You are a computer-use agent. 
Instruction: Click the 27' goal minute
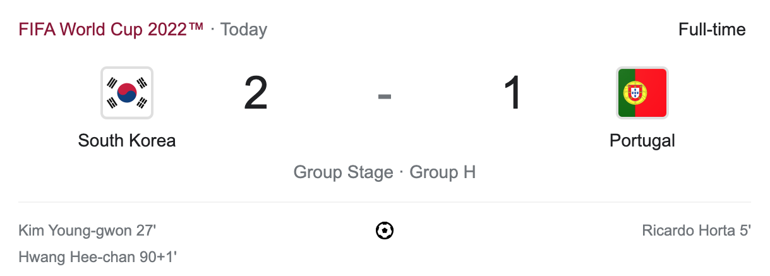point(146,231)
